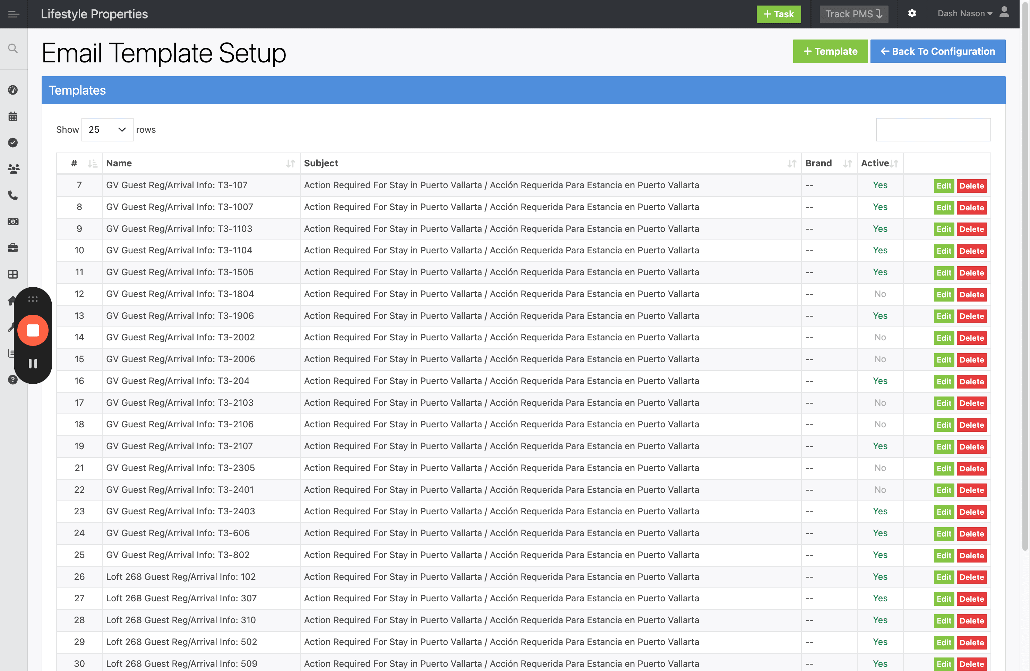Open the Track PMS switcher

tap(853, 14)
